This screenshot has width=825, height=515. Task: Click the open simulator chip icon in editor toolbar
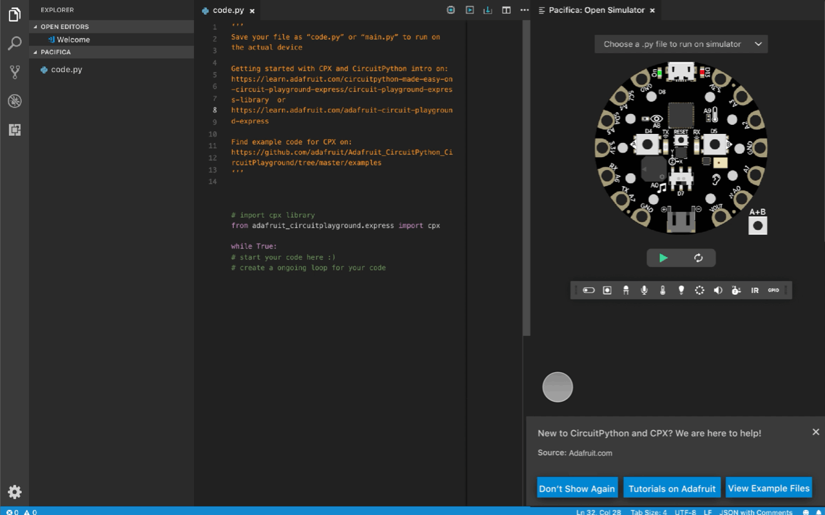[451, 10]
